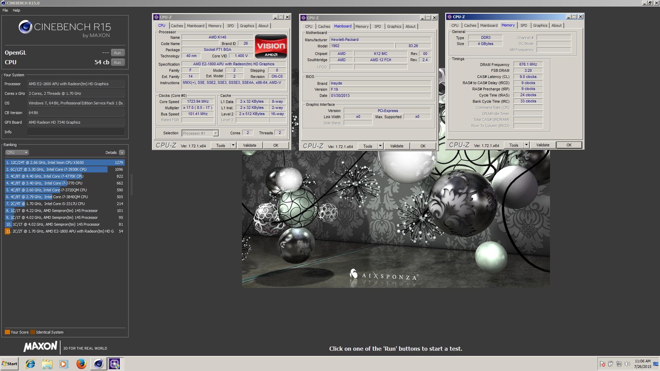660x371 pixels.
Task: Click the rendered AIXSPONZA scene image
Action: [396, 219]
